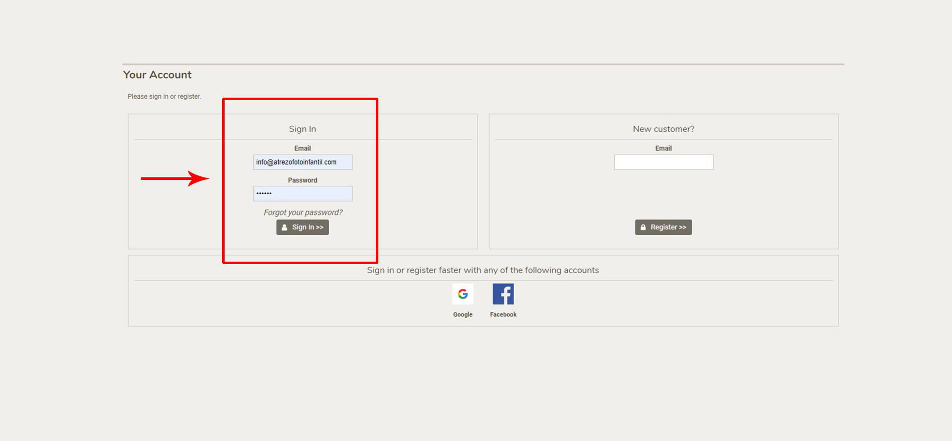Select the Google text label under logo
952x441 pixels.
point(463,315)
